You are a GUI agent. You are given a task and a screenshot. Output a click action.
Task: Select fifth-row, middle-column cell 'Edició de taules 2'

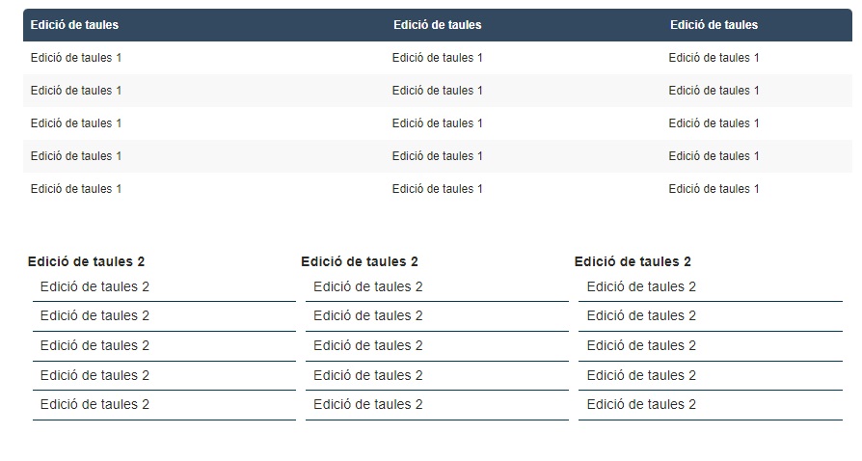pos(367,404)
